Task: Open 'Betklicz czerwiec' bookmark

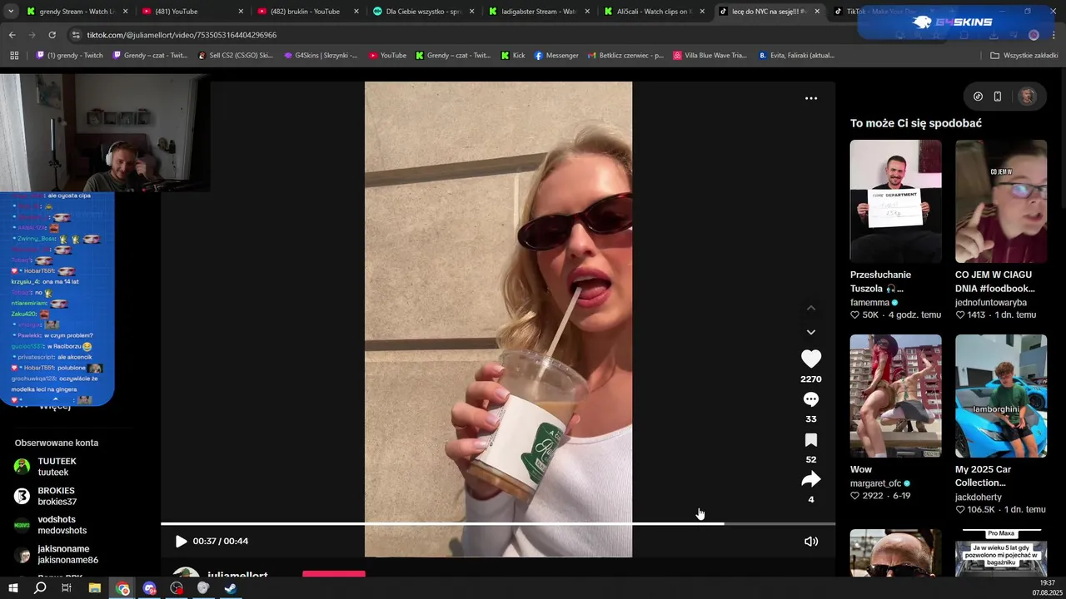Action: (x=625, y=56)
